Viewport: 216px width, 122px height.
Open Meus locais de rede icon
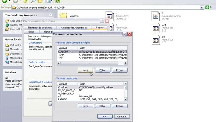click(7, 62)
